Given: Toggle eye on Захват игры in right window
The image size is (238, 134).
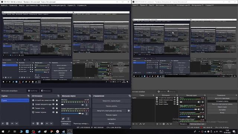Looking at the screenshot, I should [174, 102].
